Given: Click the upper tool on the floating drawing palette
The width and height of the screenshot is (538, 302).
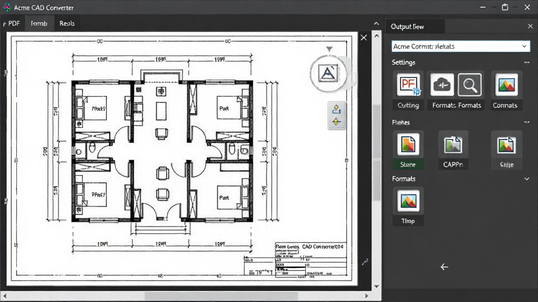Looking at the screenshot, I should pyautogui.click(x=336, y=109).
